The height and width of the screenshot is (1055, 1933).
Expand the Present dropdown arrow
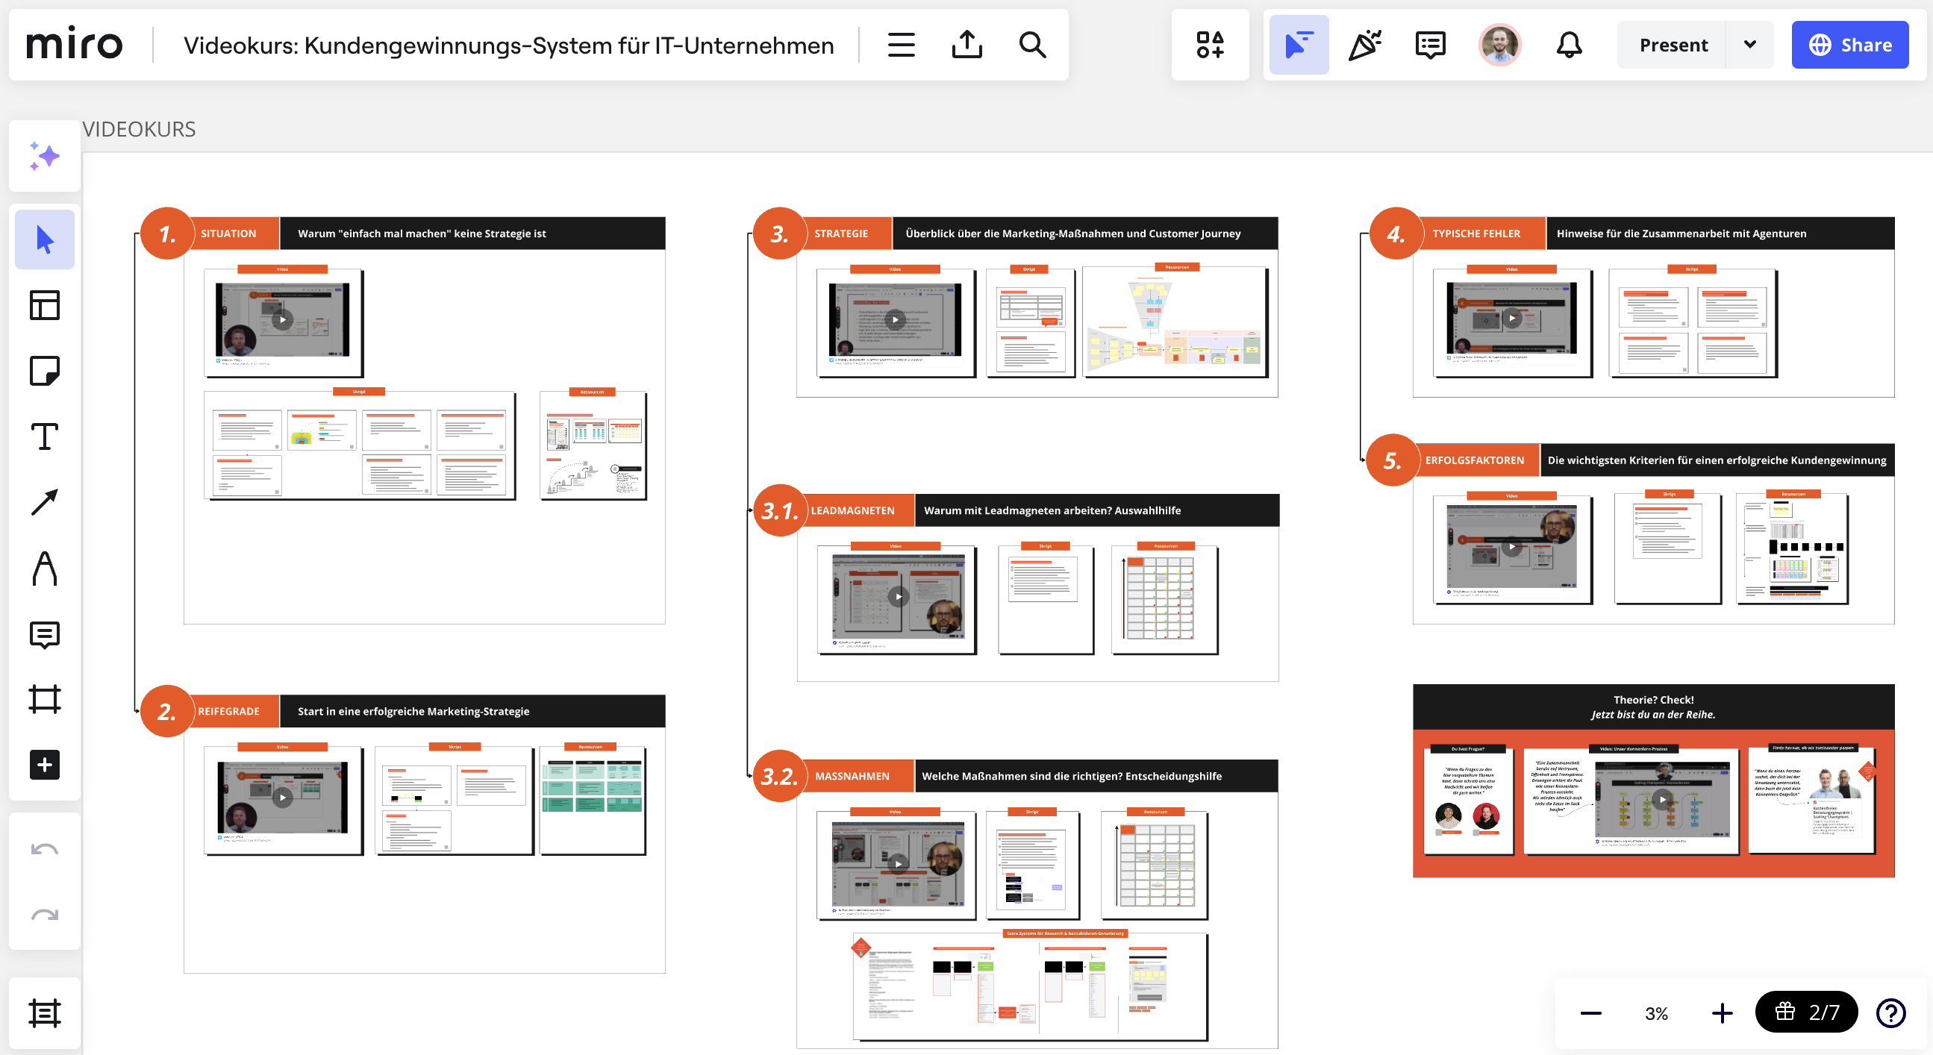click(1750, 45)
